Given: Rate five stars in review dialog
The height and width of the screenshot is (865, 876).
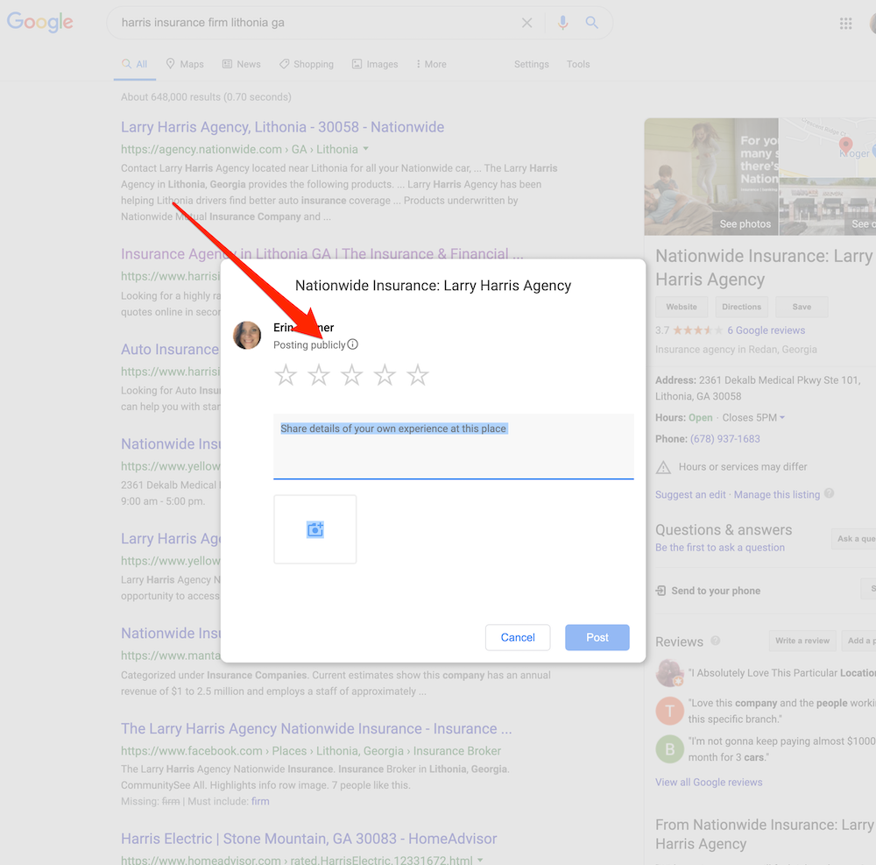Looking at the screenshot, I should pyautogui.click(x=417, y=375).
